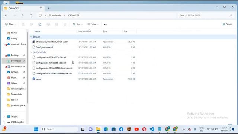This screenshot has width=238, height=134.
Task: Open Microsoft Store from the taskbar
Action: [x=113, y=129]
